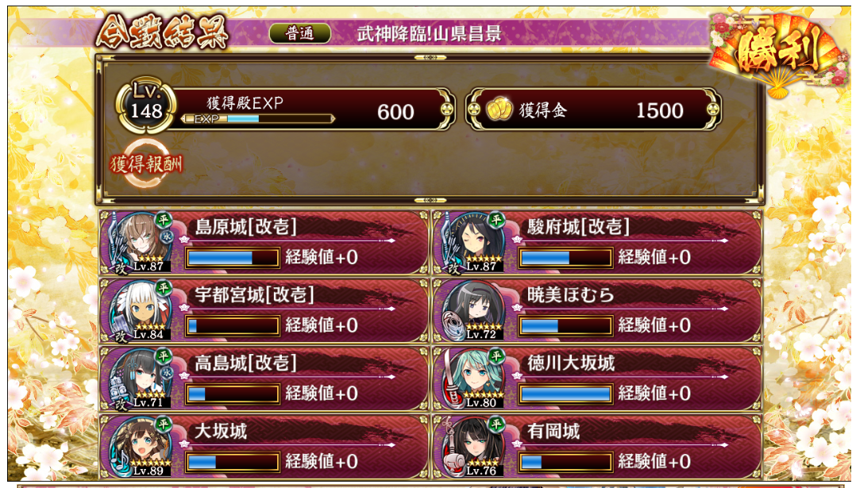
Task: Click the 合戦結果 title heading
Action: click(162, 33)
